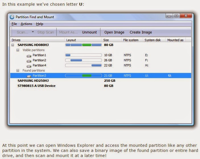This screenshot has height=159, width=200.
Task: Click the E: system disk letter
Action: tap(147, 55)
